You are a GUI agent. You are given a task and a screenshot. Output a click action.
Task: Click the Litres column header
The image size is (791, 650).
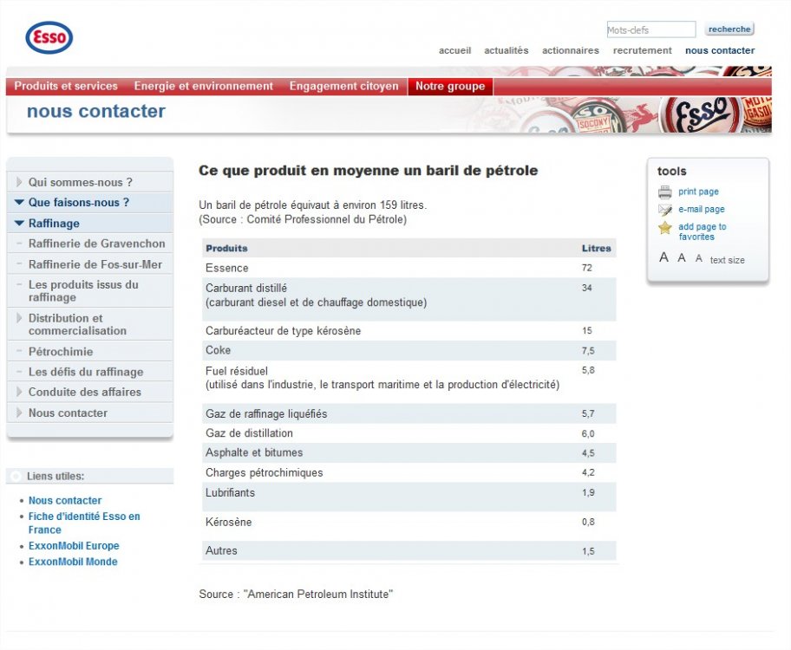point(596,248)
